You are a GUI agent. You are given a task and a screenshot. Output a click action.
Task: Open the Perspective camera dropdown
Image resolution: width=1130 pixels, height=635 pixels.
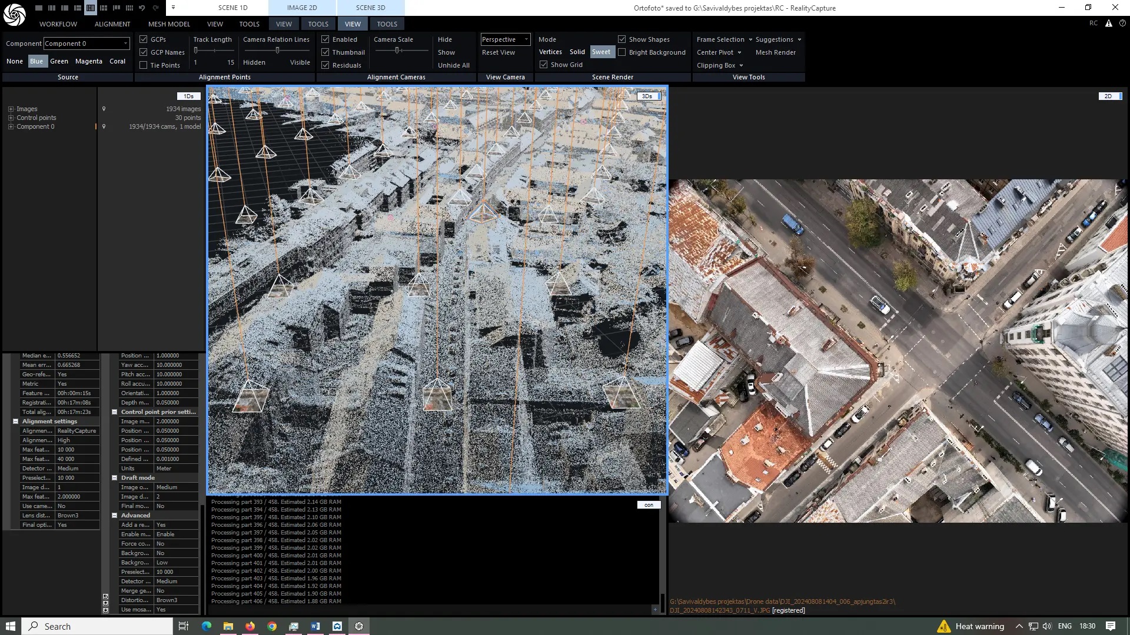(505, 39)
